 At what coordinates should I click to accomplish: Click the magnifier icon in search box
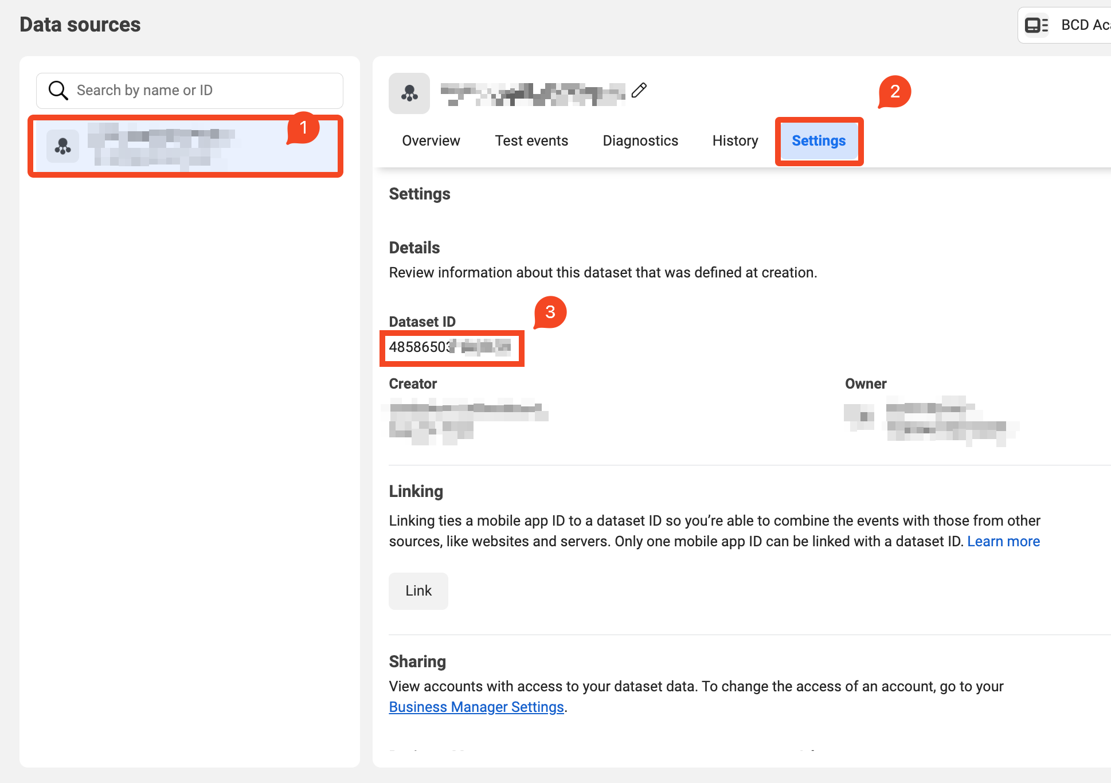(x=58, y=91)
